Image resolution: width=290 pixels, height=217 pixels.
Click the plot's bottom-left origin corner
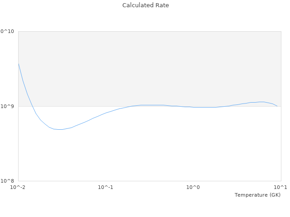coord(18,181)
